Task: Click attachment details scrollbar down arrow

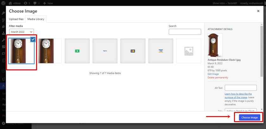Action: tap(262, 109)
